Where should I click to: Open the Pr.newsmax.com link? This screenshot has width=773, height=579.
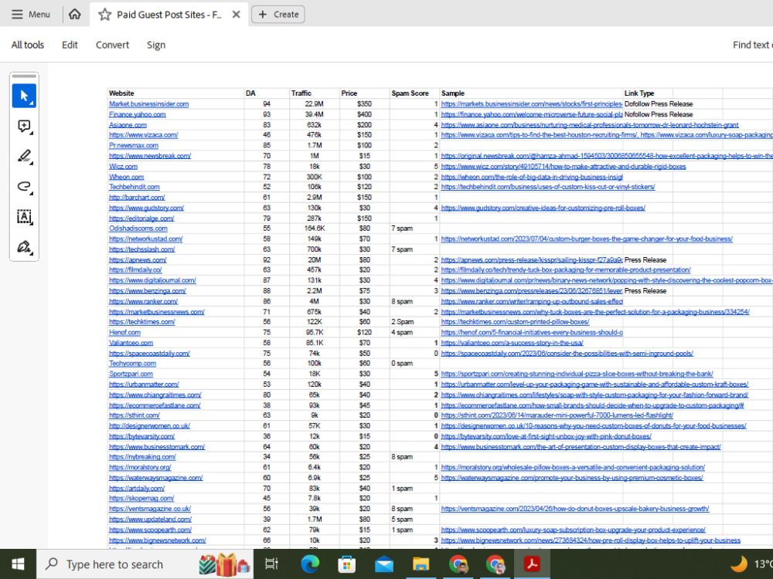pyautogui.click(x=134, y=145)
